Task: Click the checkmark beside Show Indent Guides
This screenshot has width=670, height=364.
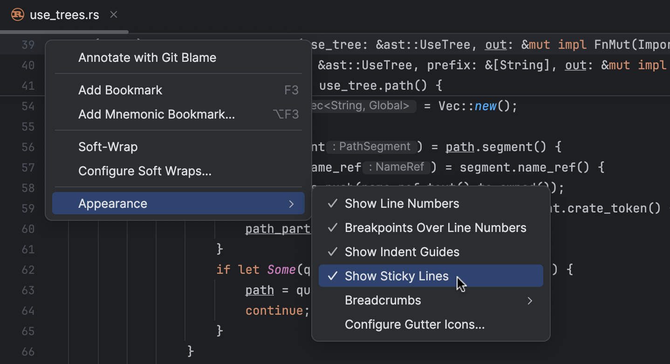Action: 332,251
